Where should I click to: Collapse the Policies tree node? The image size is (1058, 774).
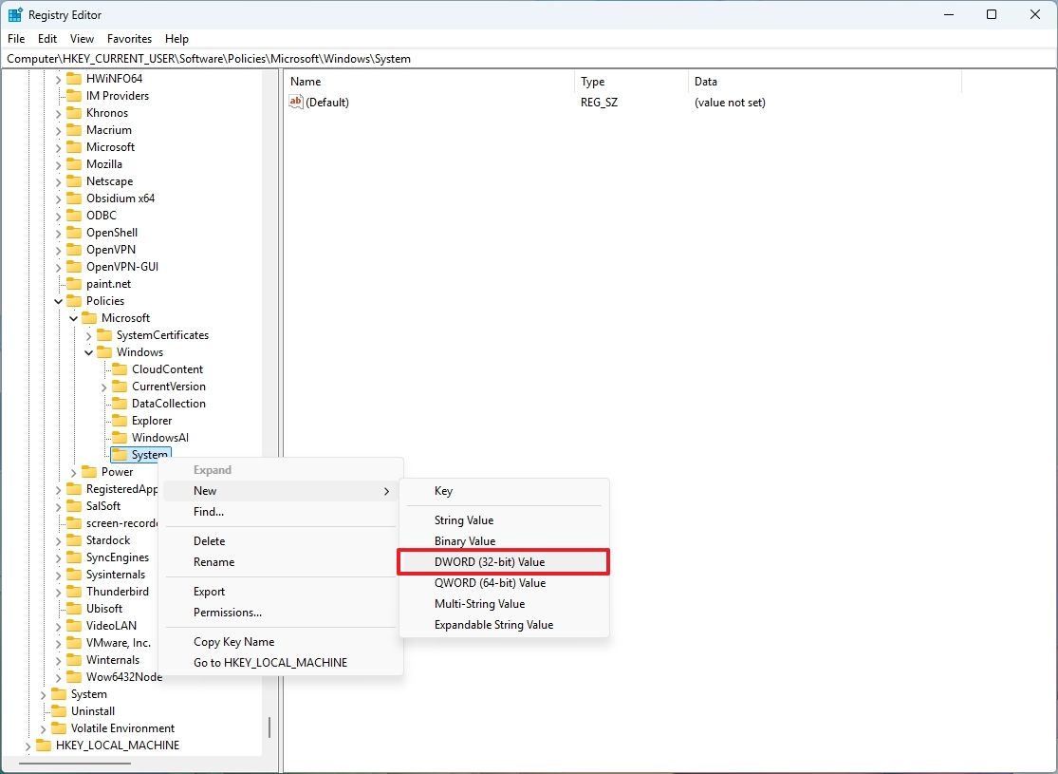tap(57, 300)
